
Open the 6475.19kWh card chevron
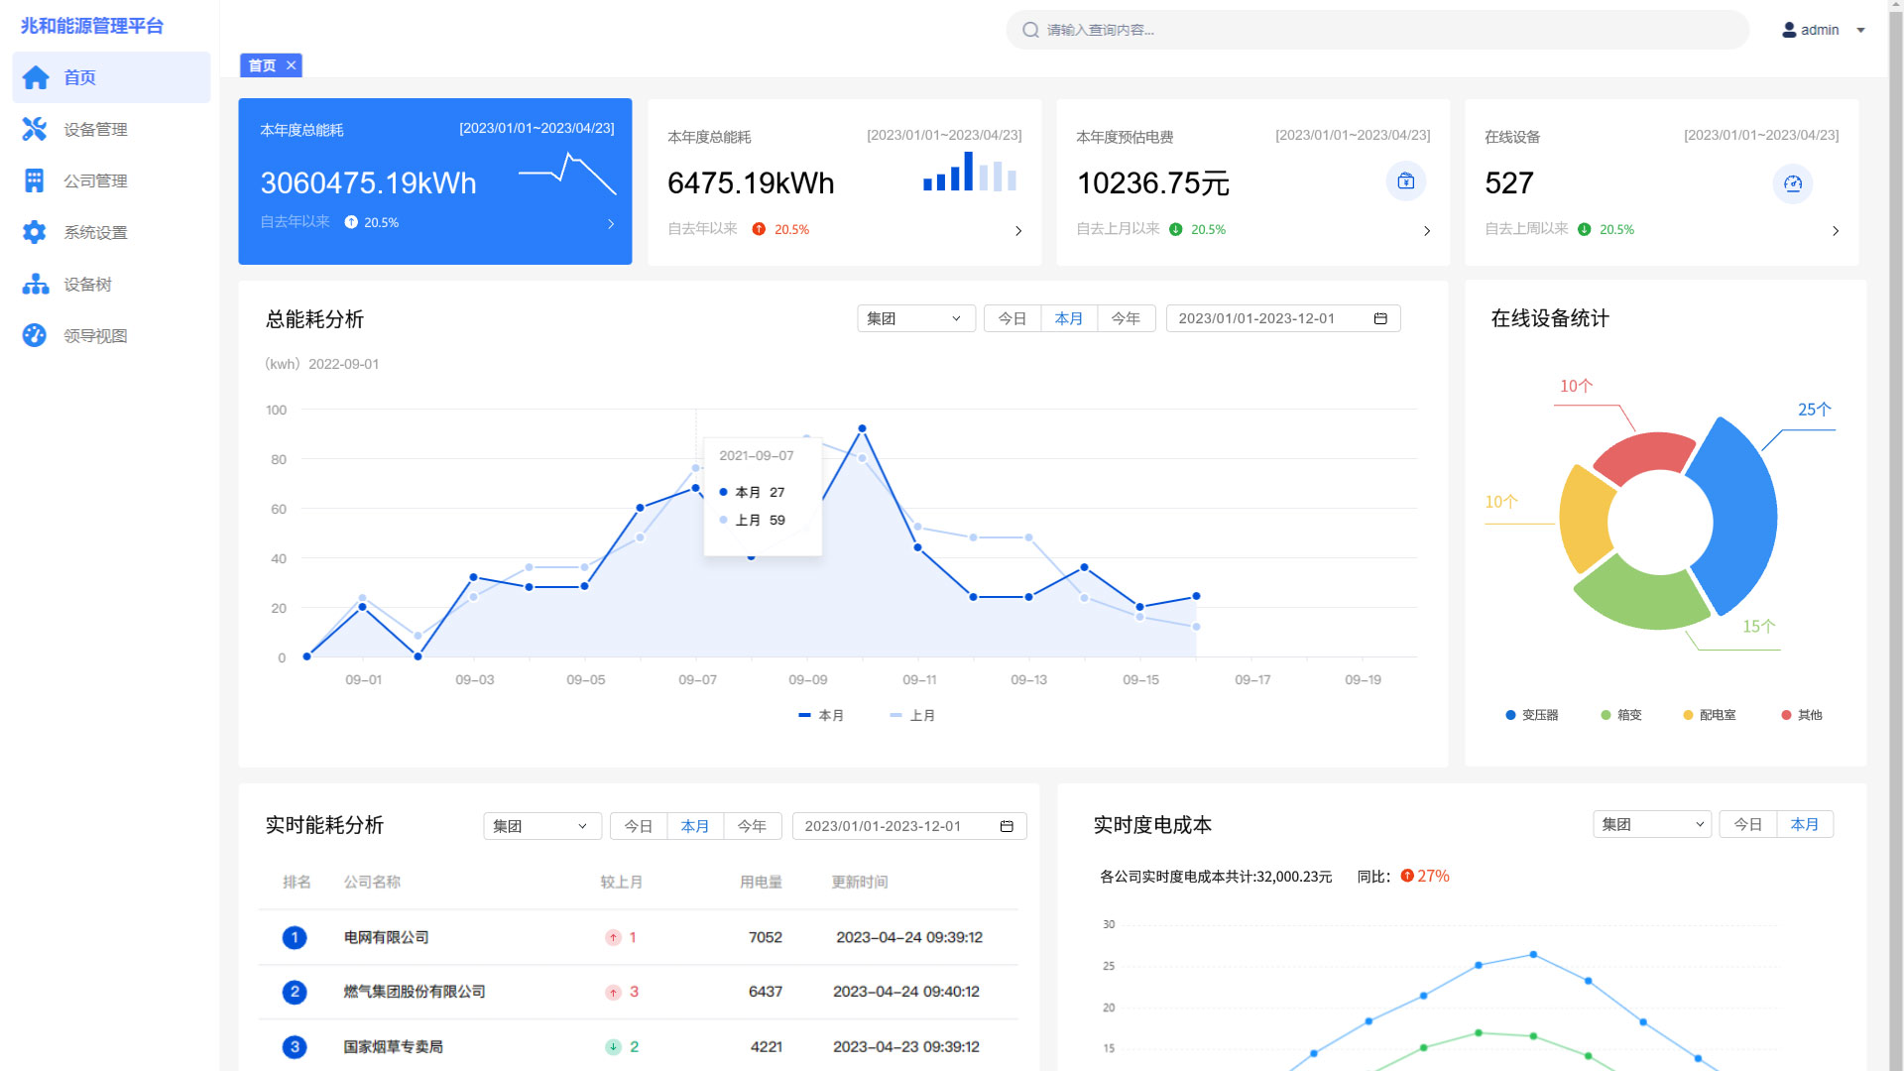coord(1018,231)
